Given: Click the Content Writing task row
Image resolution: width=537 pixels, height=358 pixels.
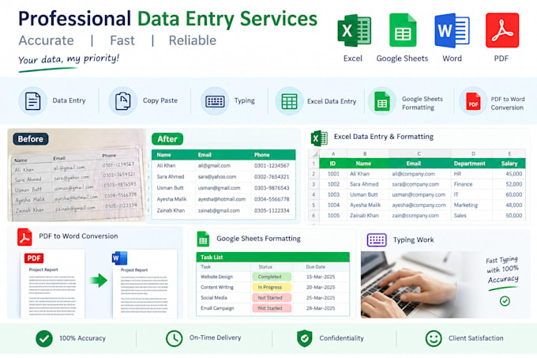Looking at the screenshot, I should tap(273, 287).
